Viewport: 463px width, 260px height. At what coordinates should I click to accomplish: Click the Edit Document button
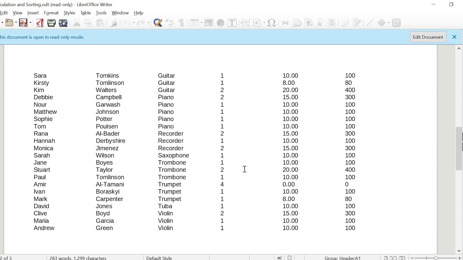(428, 37)
